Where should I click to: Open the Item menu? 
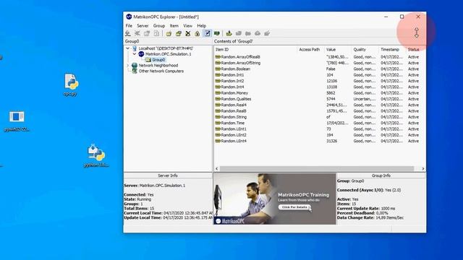(174, 26)
